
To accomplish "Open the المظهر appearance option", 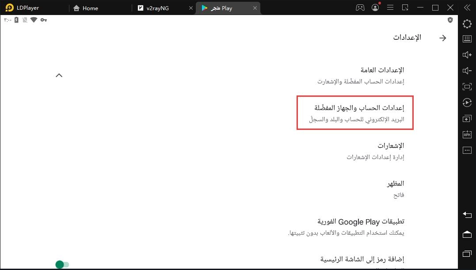I will point(395,189).
